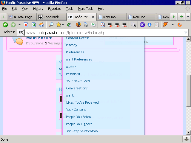The height and width of the screenshot is (143, 191).
Task: Click the yellow star Favorites icon
Action: tap(58, 25)
